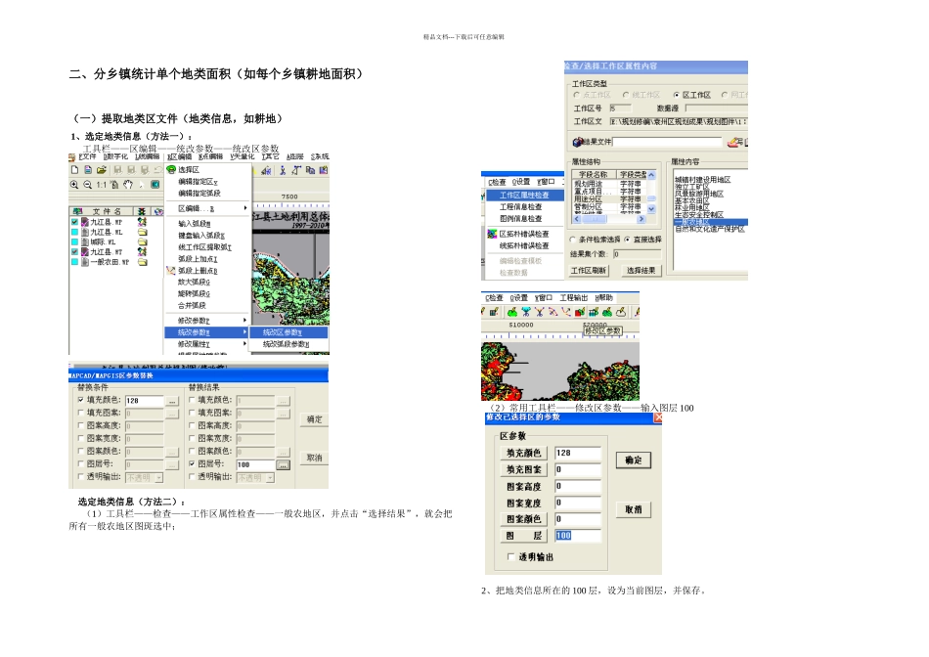Click the 结果文件 path input field
The height and width of the screenshot is (657, 929).
(668, 142)
